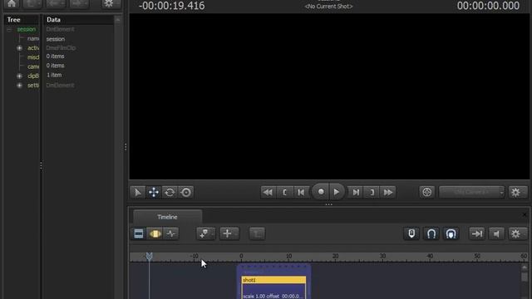532x299 pixels.
Task: Expand the settings tree node
Action: 19,86
